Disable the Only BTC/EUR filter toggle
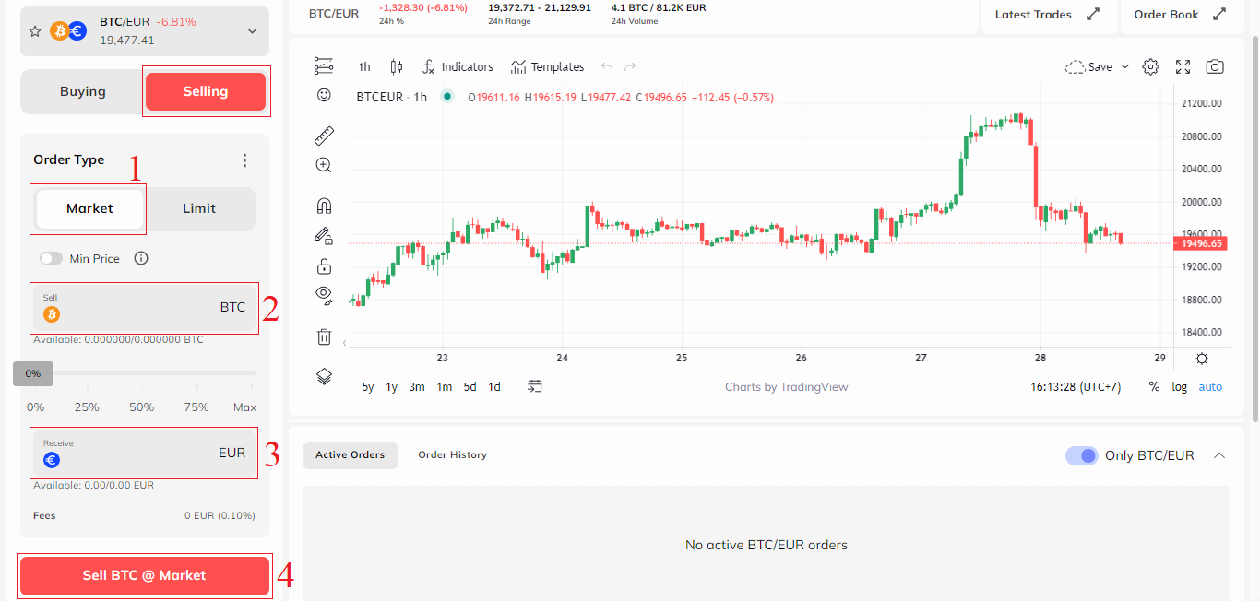 [x=1080, y=455]
